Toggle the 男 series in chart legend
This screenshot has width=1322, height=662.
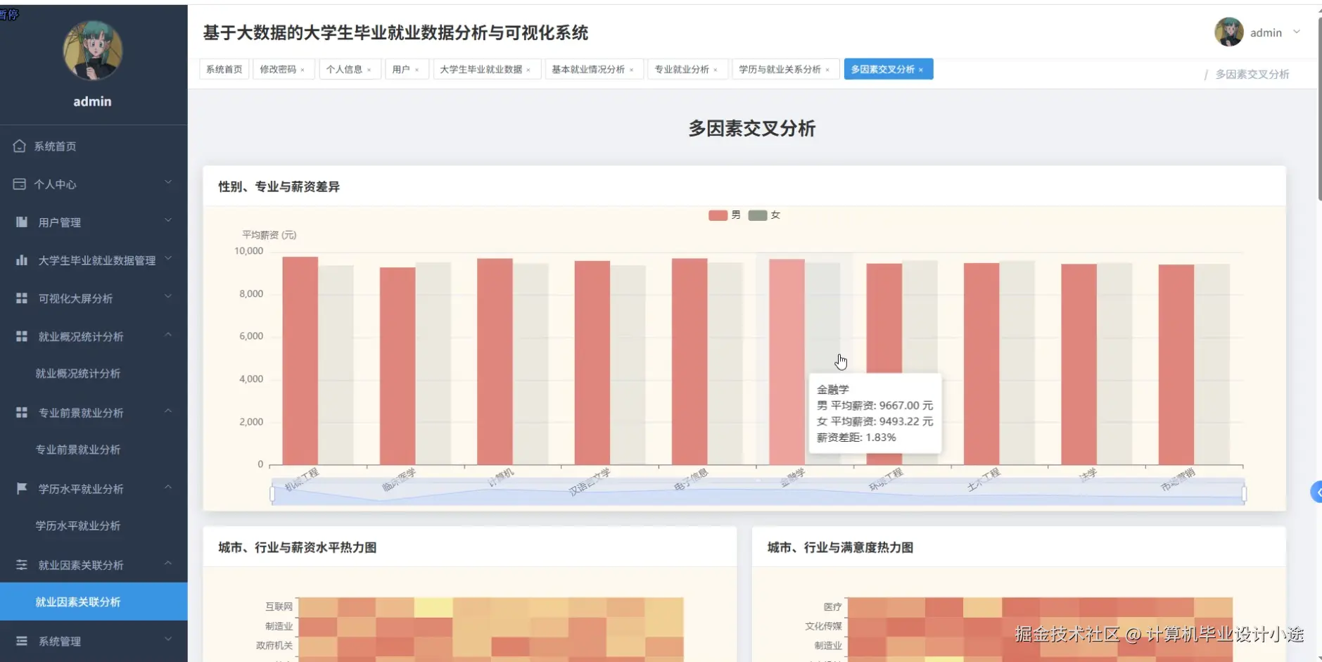click(725, 215)
